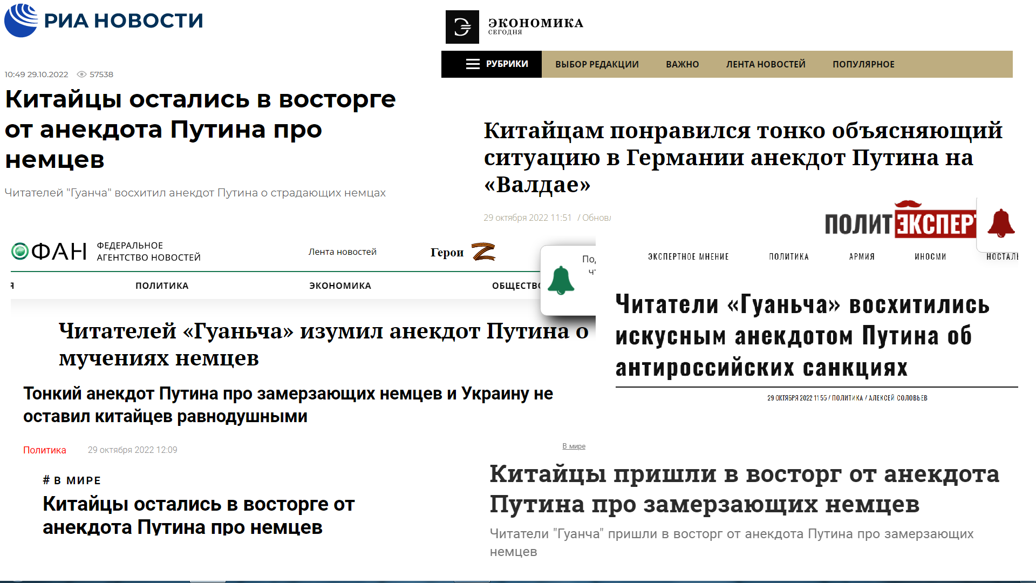The width and height of the screenshot is (1036, 583).
Task: Click Лента новостей link on ФАН header
Action: coord(342,252)
